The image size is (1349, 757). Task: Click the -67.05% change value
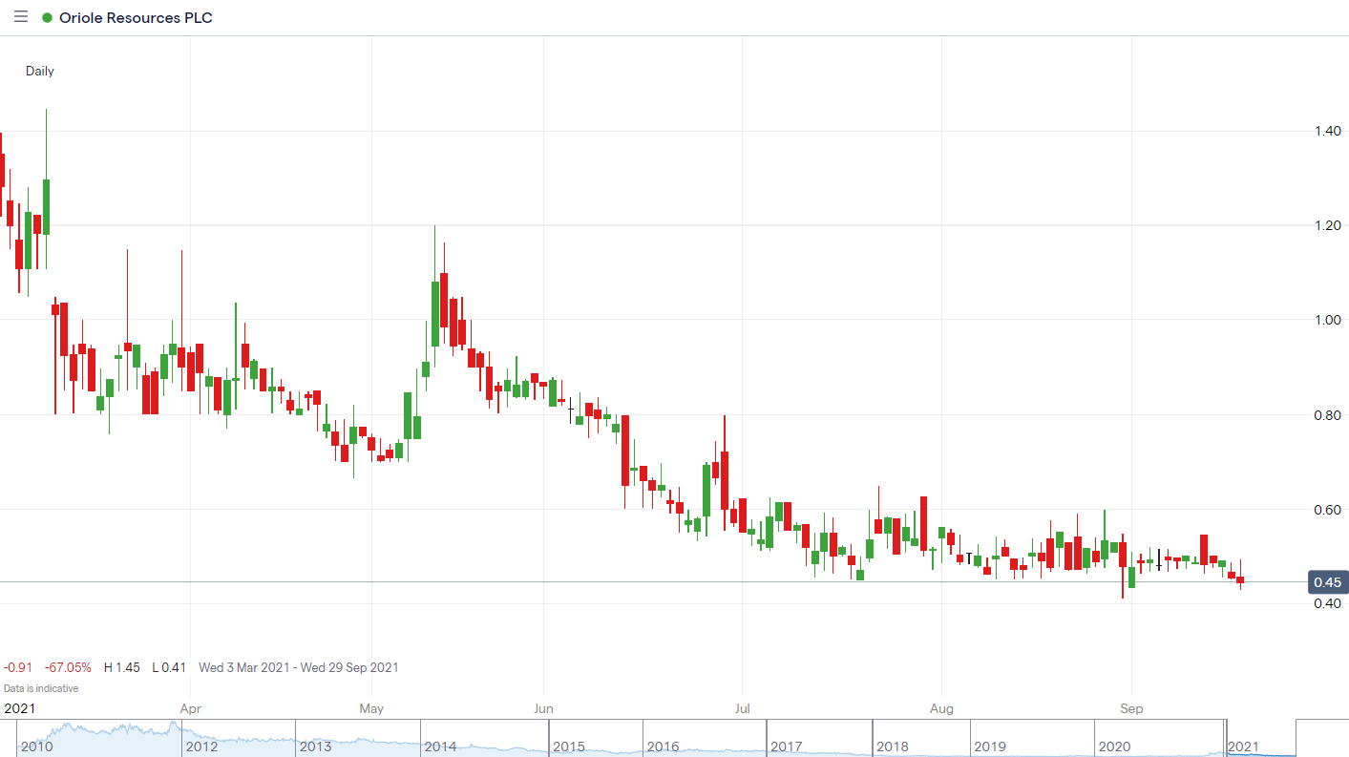68,667
